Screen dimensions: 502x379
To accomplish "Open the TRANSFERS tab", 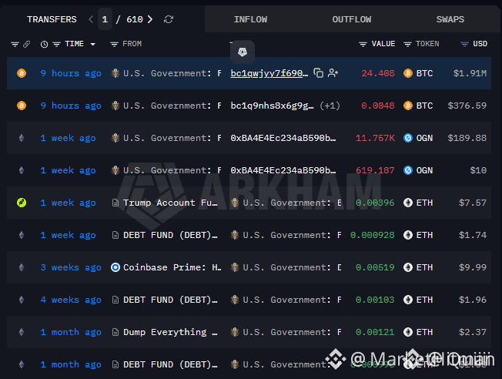I will (x=52, y=19).
